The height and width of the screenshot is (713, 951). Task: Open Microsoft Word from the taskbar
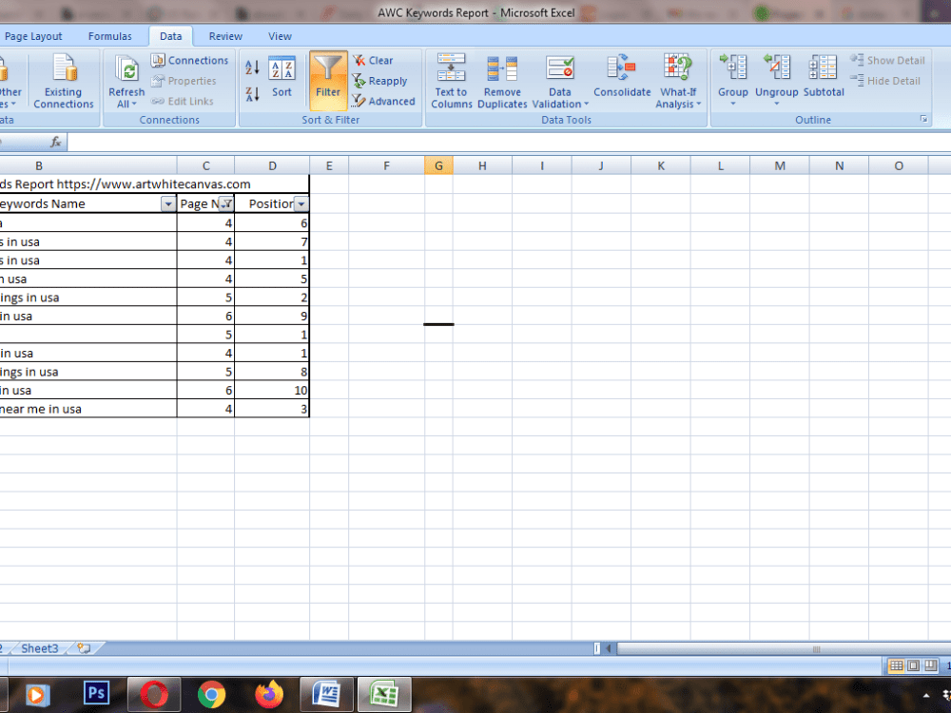[x=327, y=694]
